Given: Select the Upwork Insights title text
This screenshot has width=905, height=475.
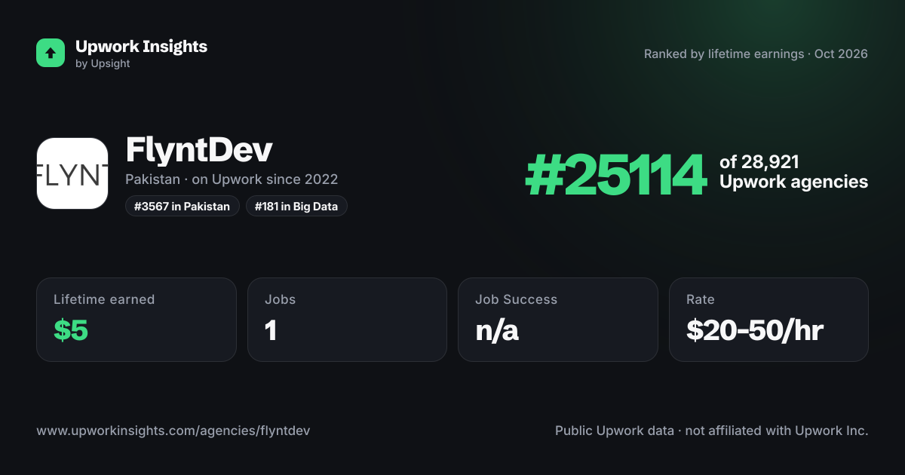Looking at the screenshot, I should point(141,46).
